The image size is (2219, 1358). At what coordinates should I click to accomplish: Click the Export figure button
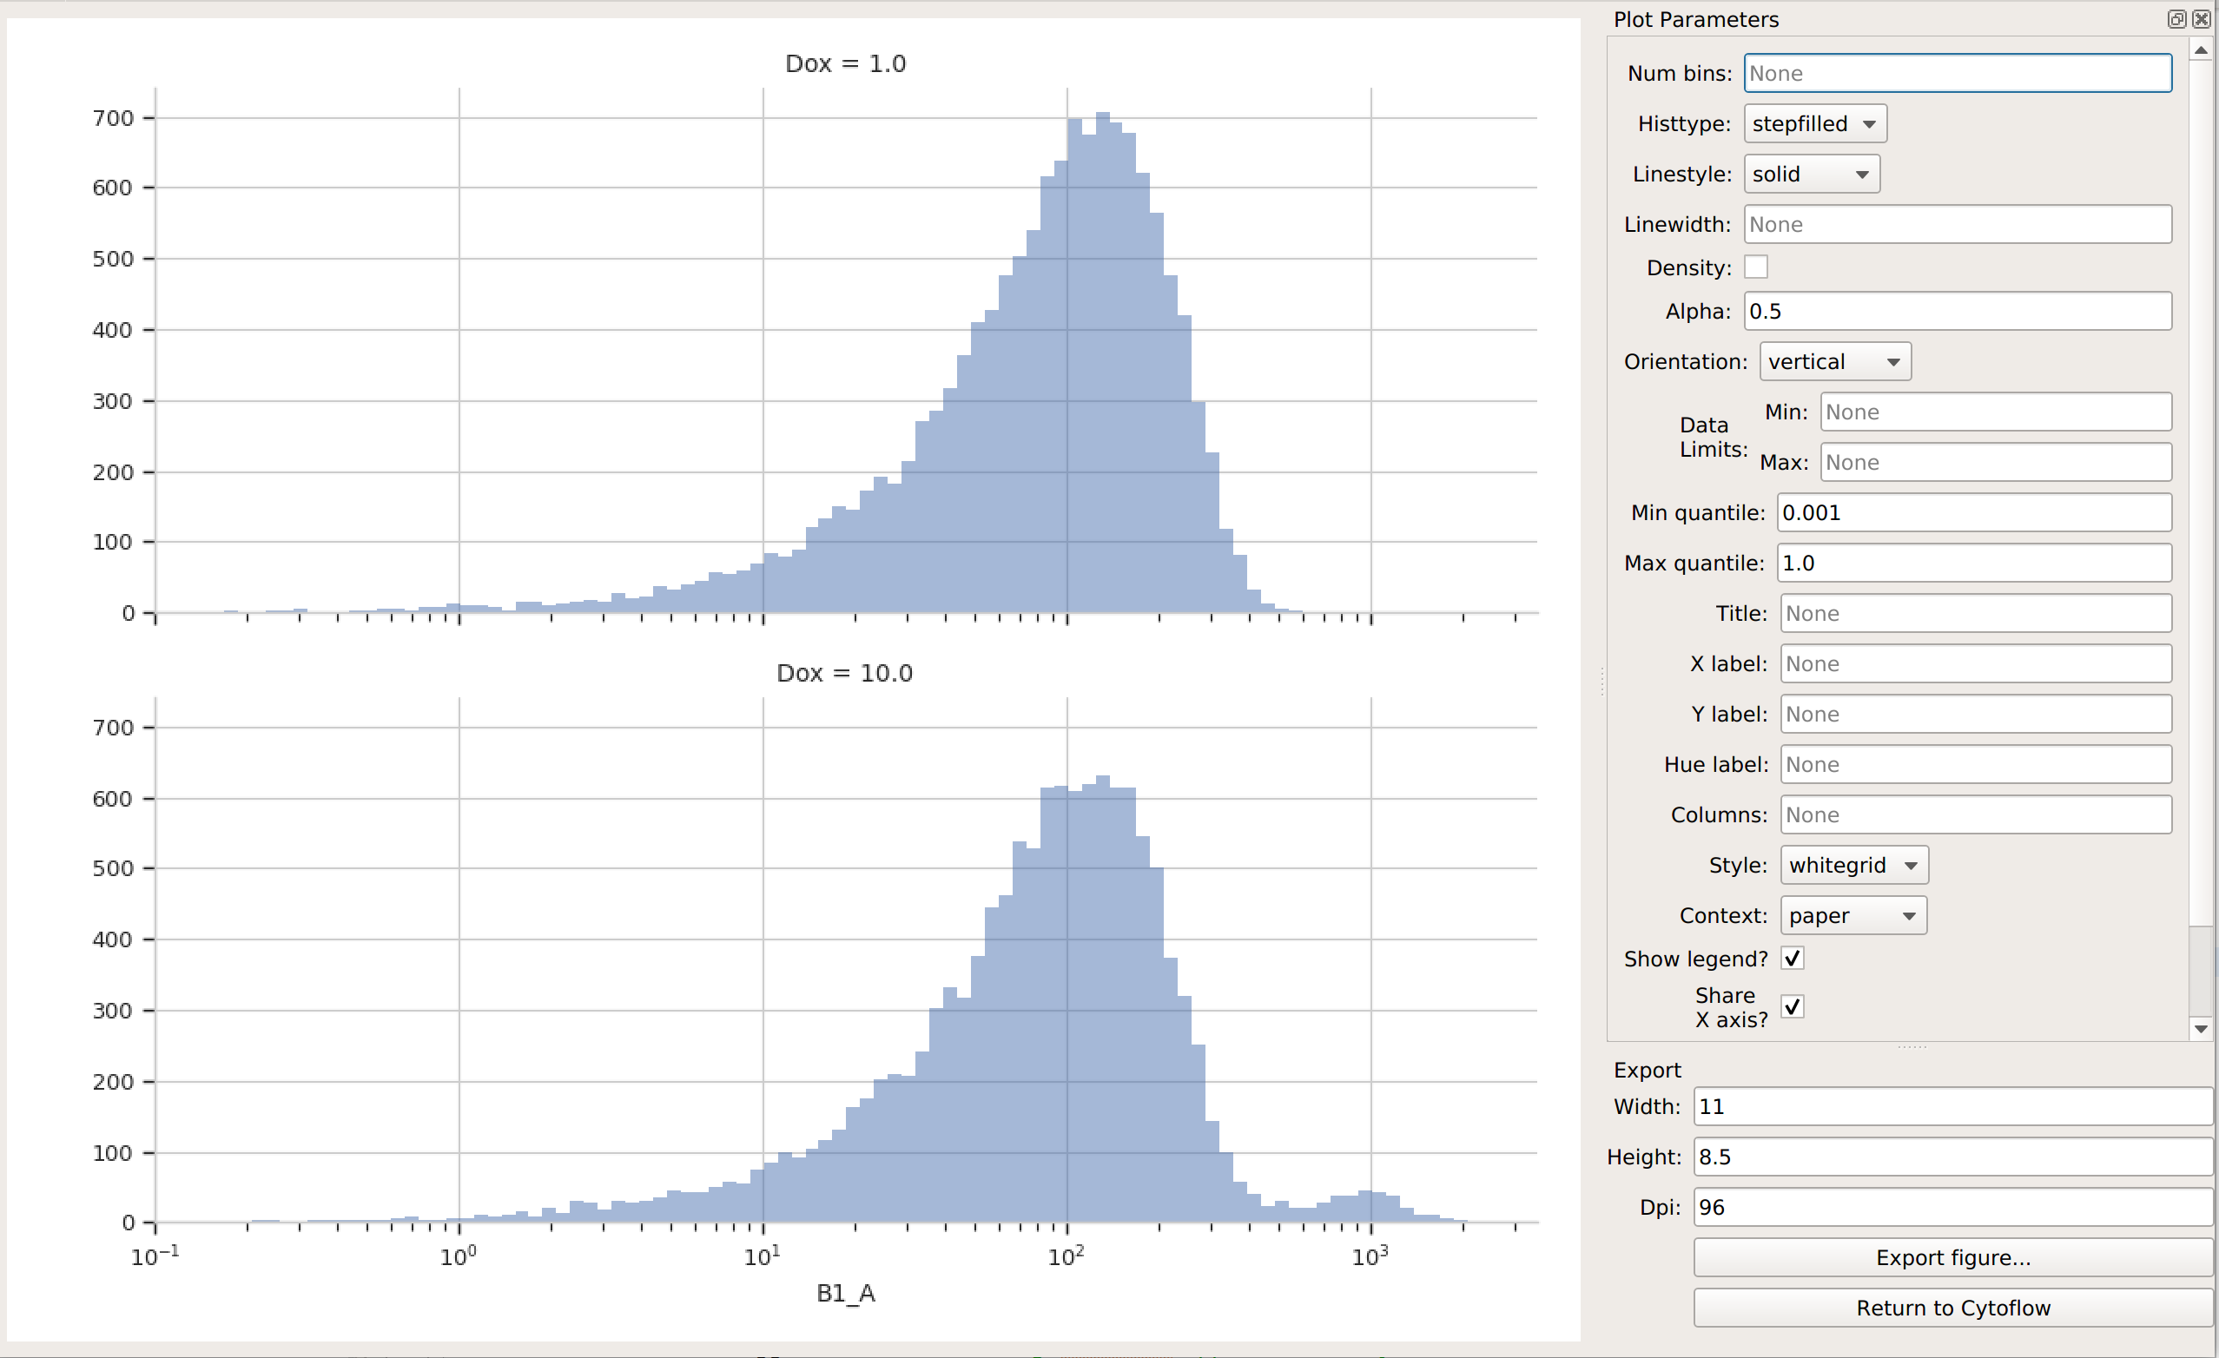1952,1257
